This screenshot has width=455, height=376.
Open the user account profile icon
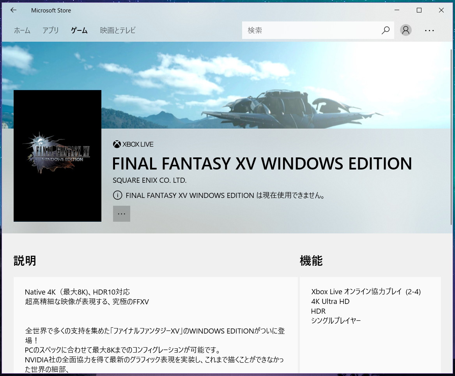point(405,30)
